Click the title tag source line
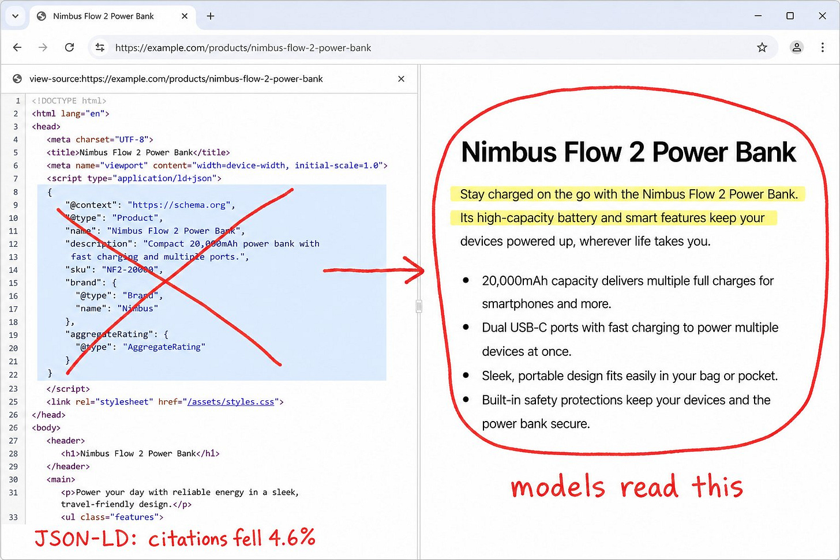This screenshot has width=840, height=560. coord(138,152)
